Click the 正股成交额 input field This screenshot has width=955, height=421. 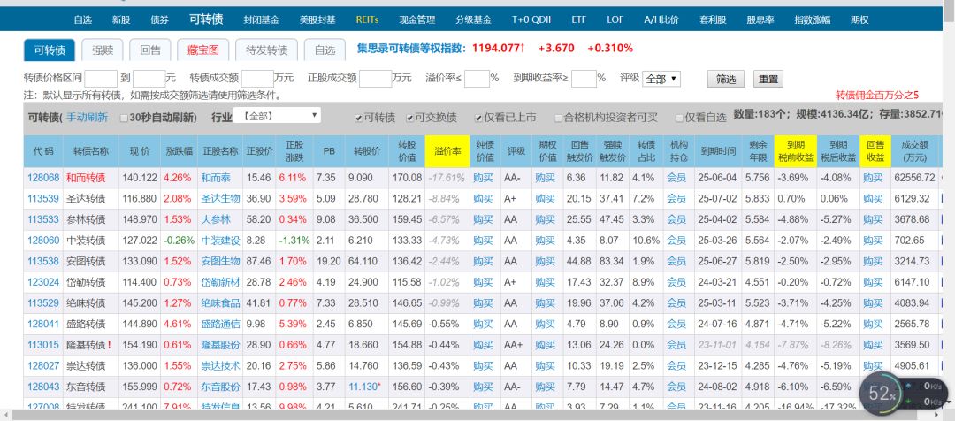375,79
